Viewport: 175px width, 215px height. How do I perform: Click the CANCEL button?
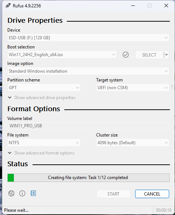[x=152, y=194]
